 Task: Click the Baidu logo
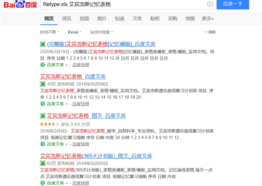[20, 4]
